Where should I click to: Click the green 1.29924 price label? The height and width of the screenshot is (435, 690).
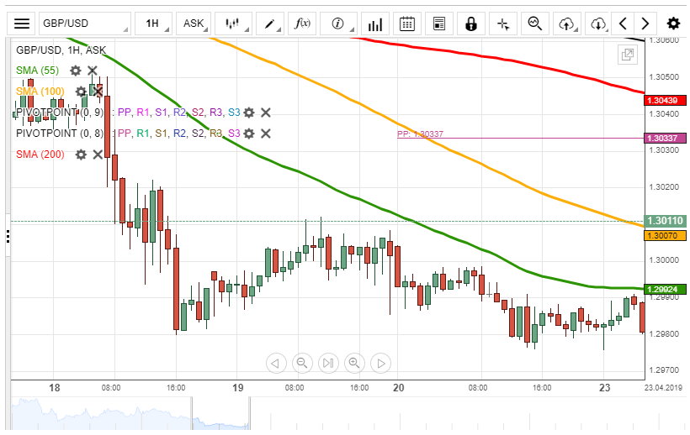665,289
